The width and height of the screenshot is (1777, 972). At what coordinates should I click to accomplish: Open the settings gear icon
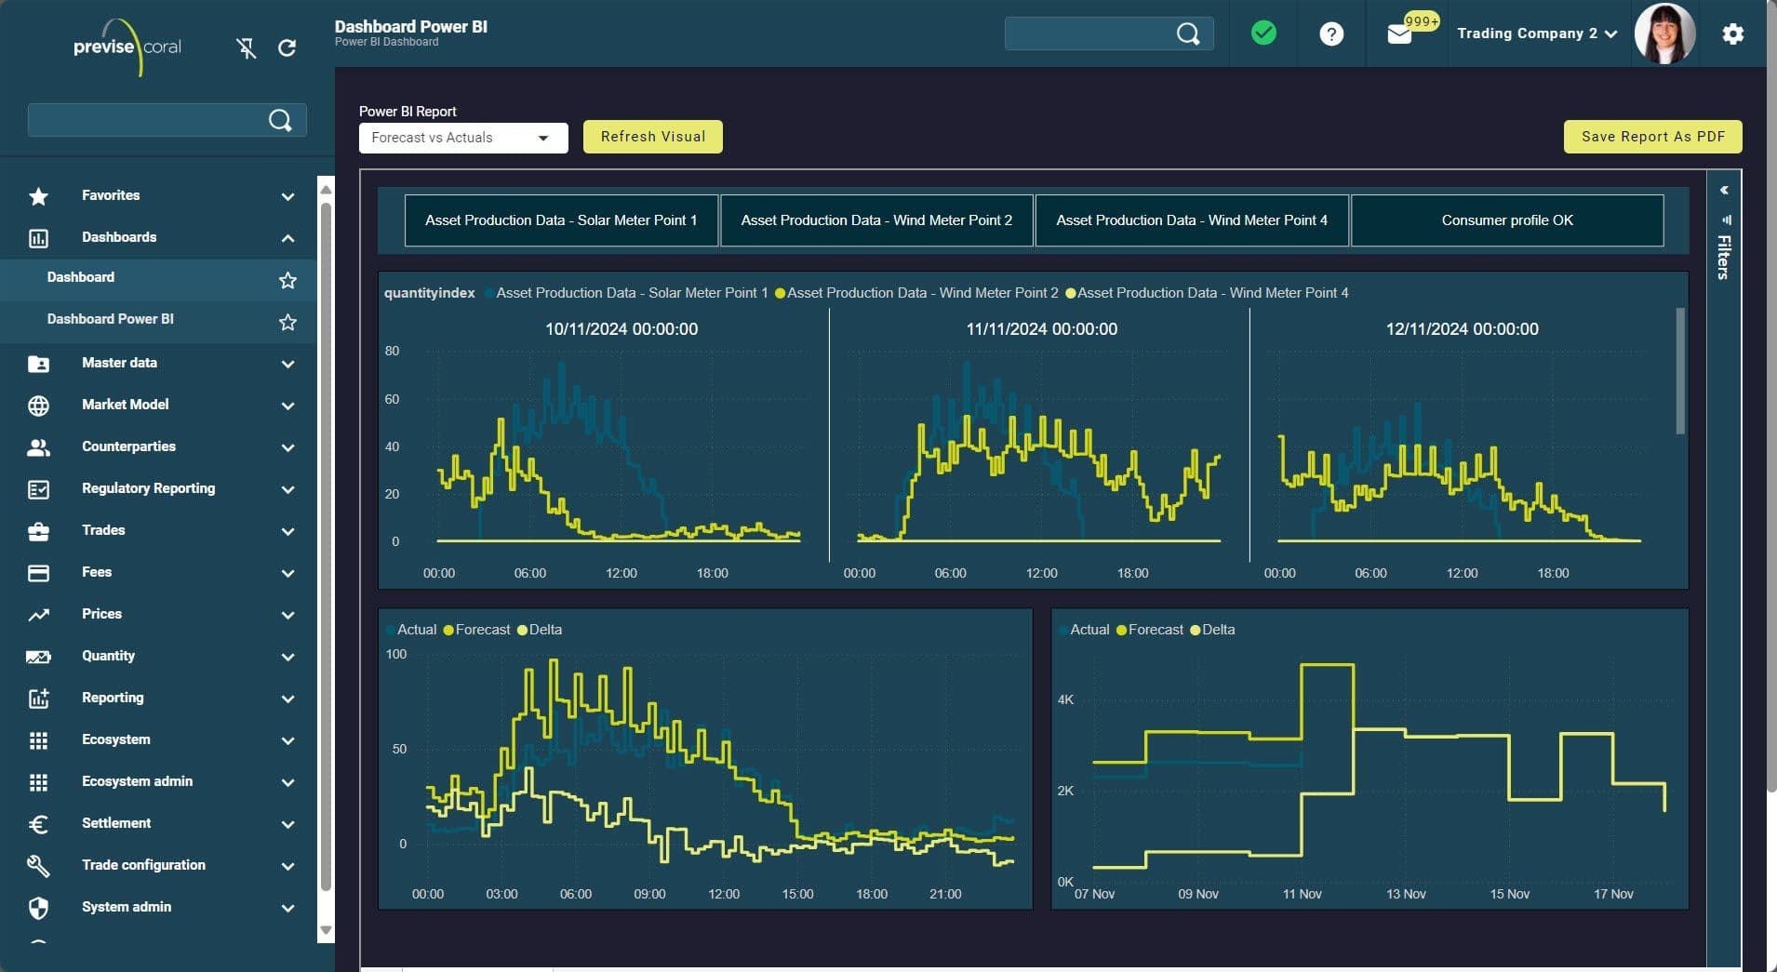pos(1732,34)
